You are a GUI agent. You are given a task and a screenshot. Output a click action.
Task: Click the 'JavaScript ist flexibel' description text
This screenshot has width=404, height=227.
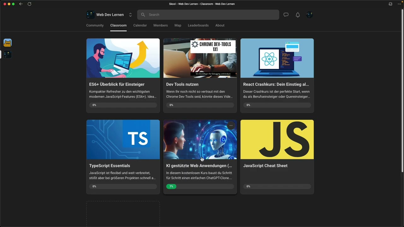tap(122, 175)
